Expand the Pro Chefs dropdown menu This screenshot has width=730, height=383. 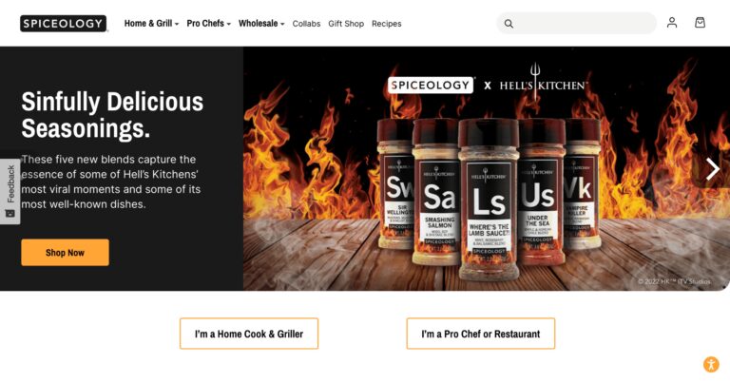click(208, 23)
